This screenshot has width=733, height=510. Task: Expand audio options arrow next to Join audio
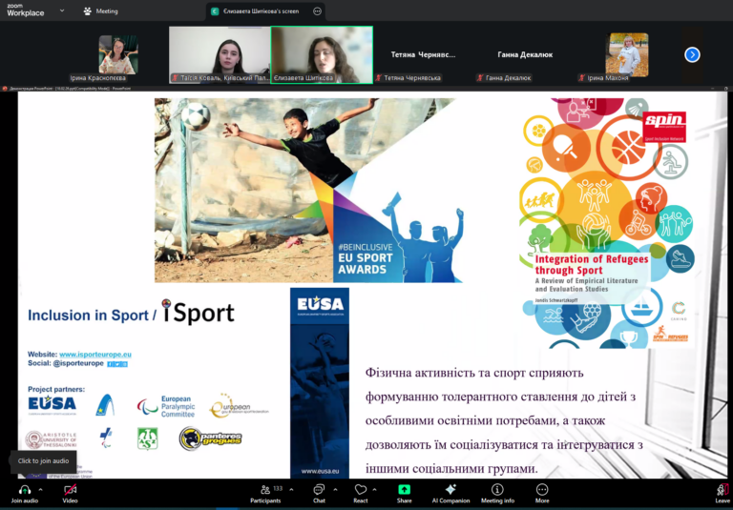(x=40, y=489)
